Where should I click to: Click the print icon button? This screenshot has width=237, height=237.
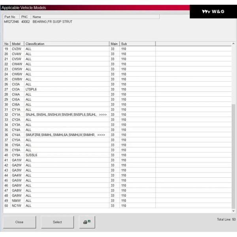click(x=87, y=222)
